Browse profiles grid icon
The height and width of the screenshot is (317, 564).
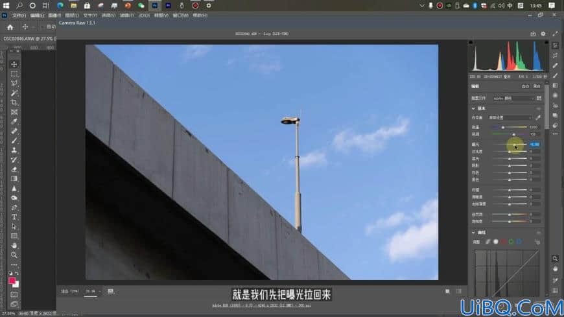pos(539,99)
